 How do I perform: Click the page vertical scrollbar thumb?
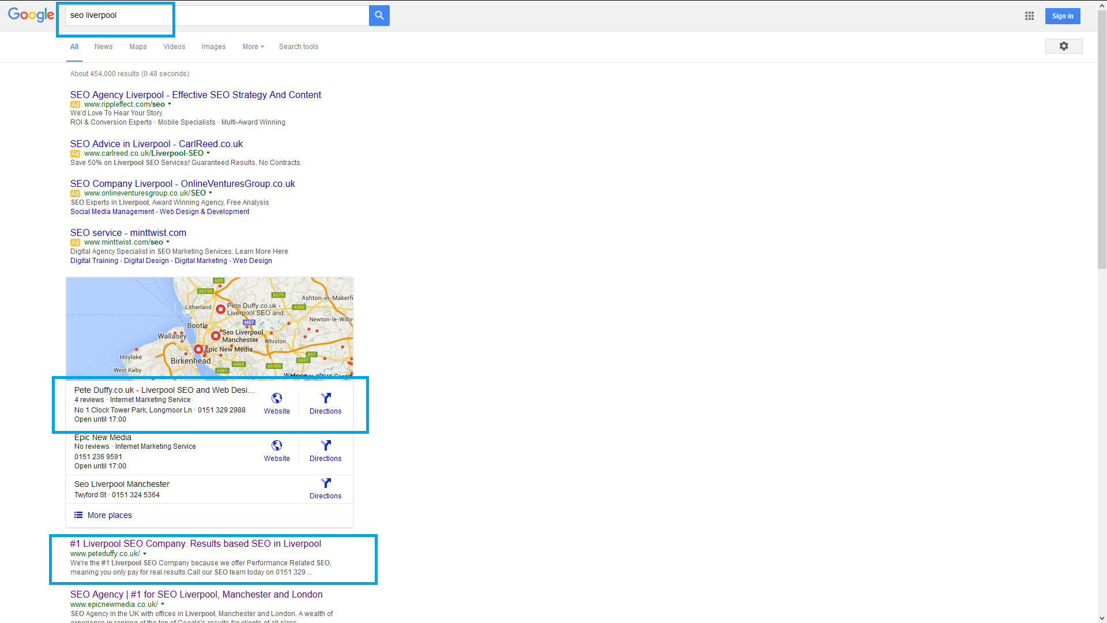[1102, 139]
